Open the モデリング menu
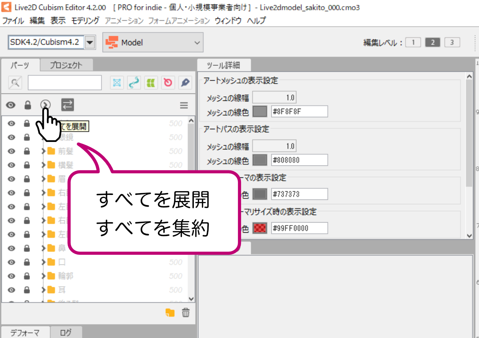 point(85,21)
